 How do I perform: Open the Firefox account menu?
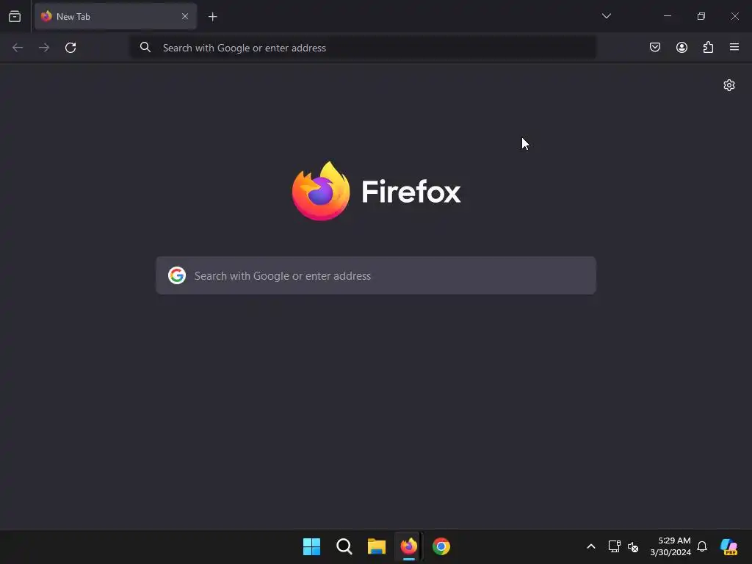(681, 47)
